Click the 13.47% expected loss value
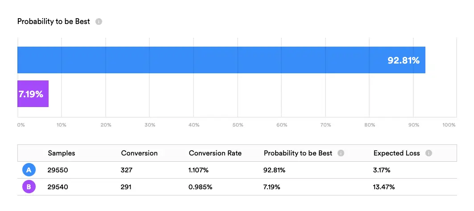Screen dimensions: 474x211 coord(383,187)
